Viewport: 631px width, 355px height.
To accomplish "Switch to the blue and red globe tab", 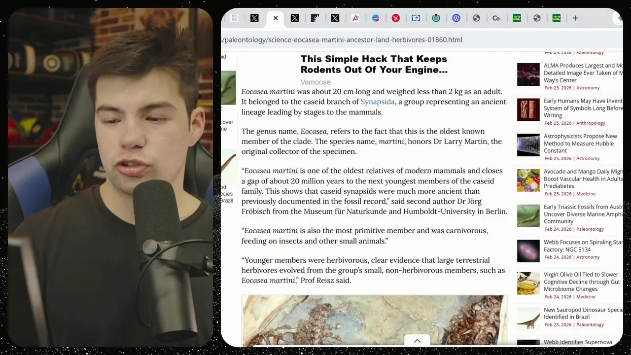I will pos(375,18).
